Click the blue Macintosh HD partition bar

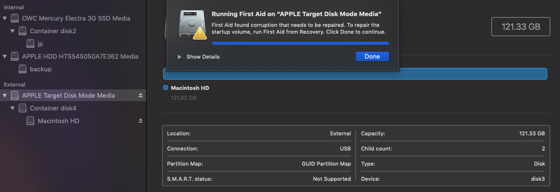coord(355,74)
